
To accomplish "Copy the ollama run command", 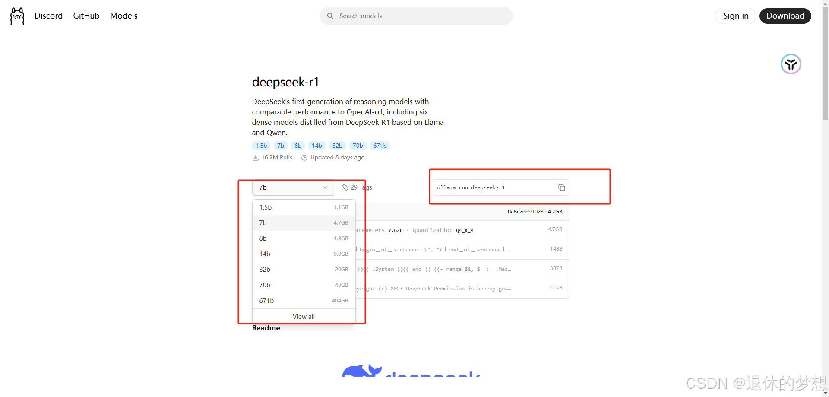I will coord(562,187).
